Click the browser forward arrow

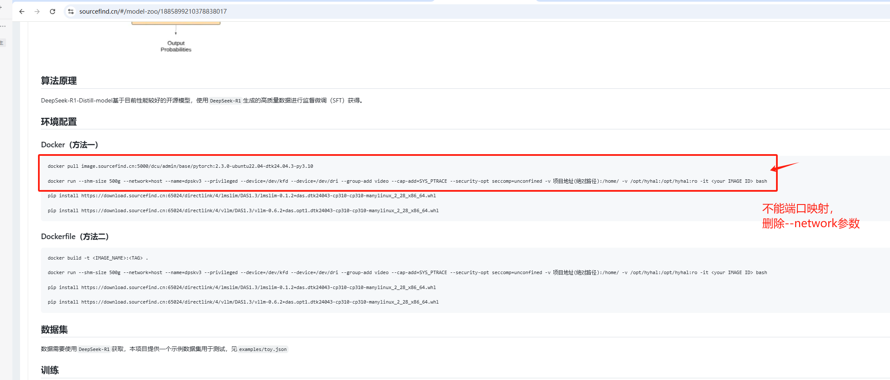point(37,12)
